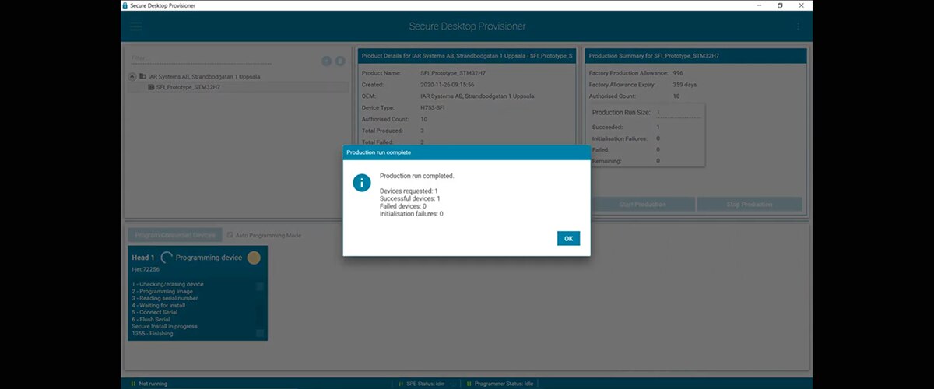This screenshot has height=389, width=934.
Task: Toggle Auto Programming Mode checkbox
Action: 230,235
